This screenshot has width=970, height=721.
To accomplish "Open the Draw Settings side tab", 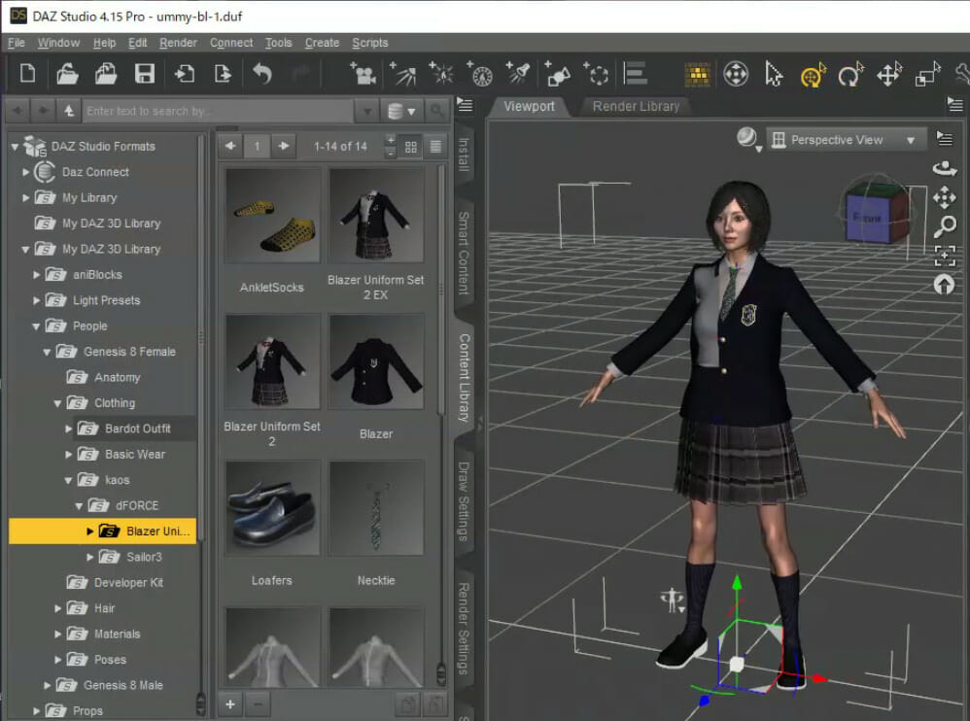I will coord(464,501).
